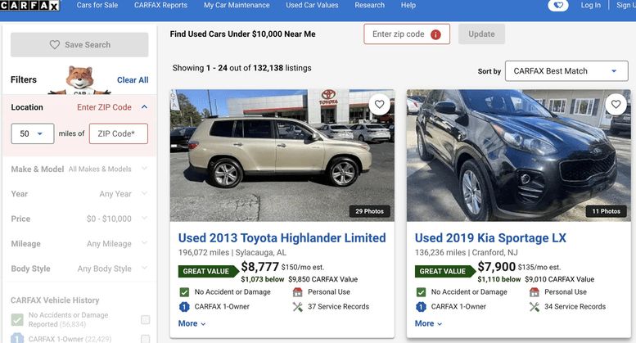Favorite the Toyota Highlander listing with heart
Screen dimensions: 636x343
(379, 105)
